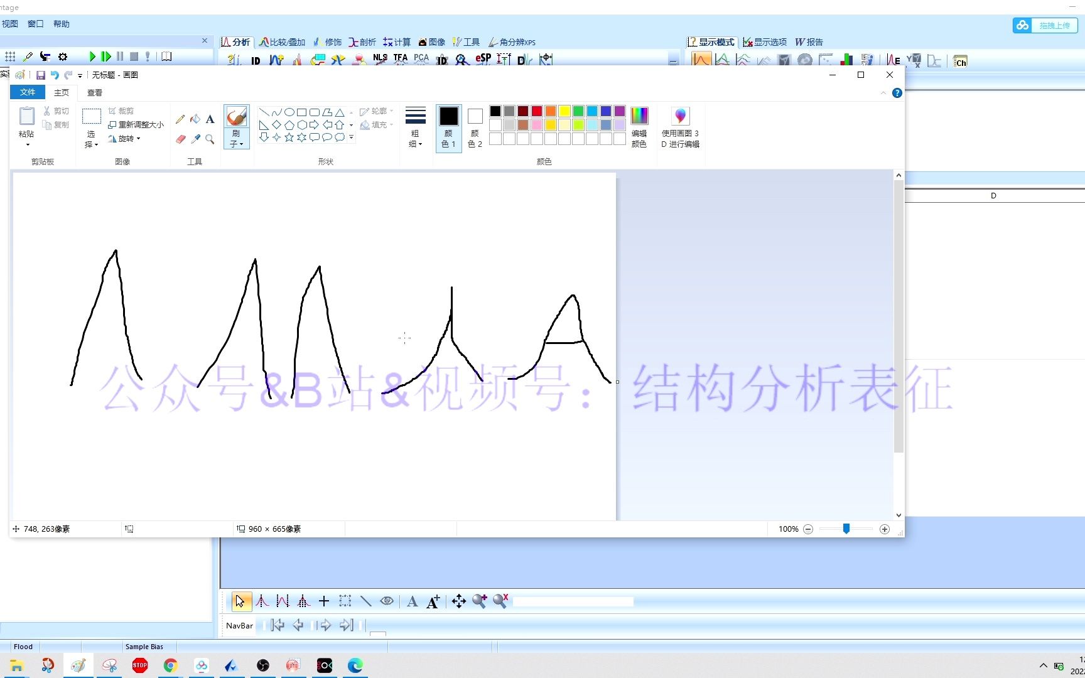The width and height of the screenshot is (1085, 678).
Task: Click the bar chart display mode icon
Action: pos(846,60)
